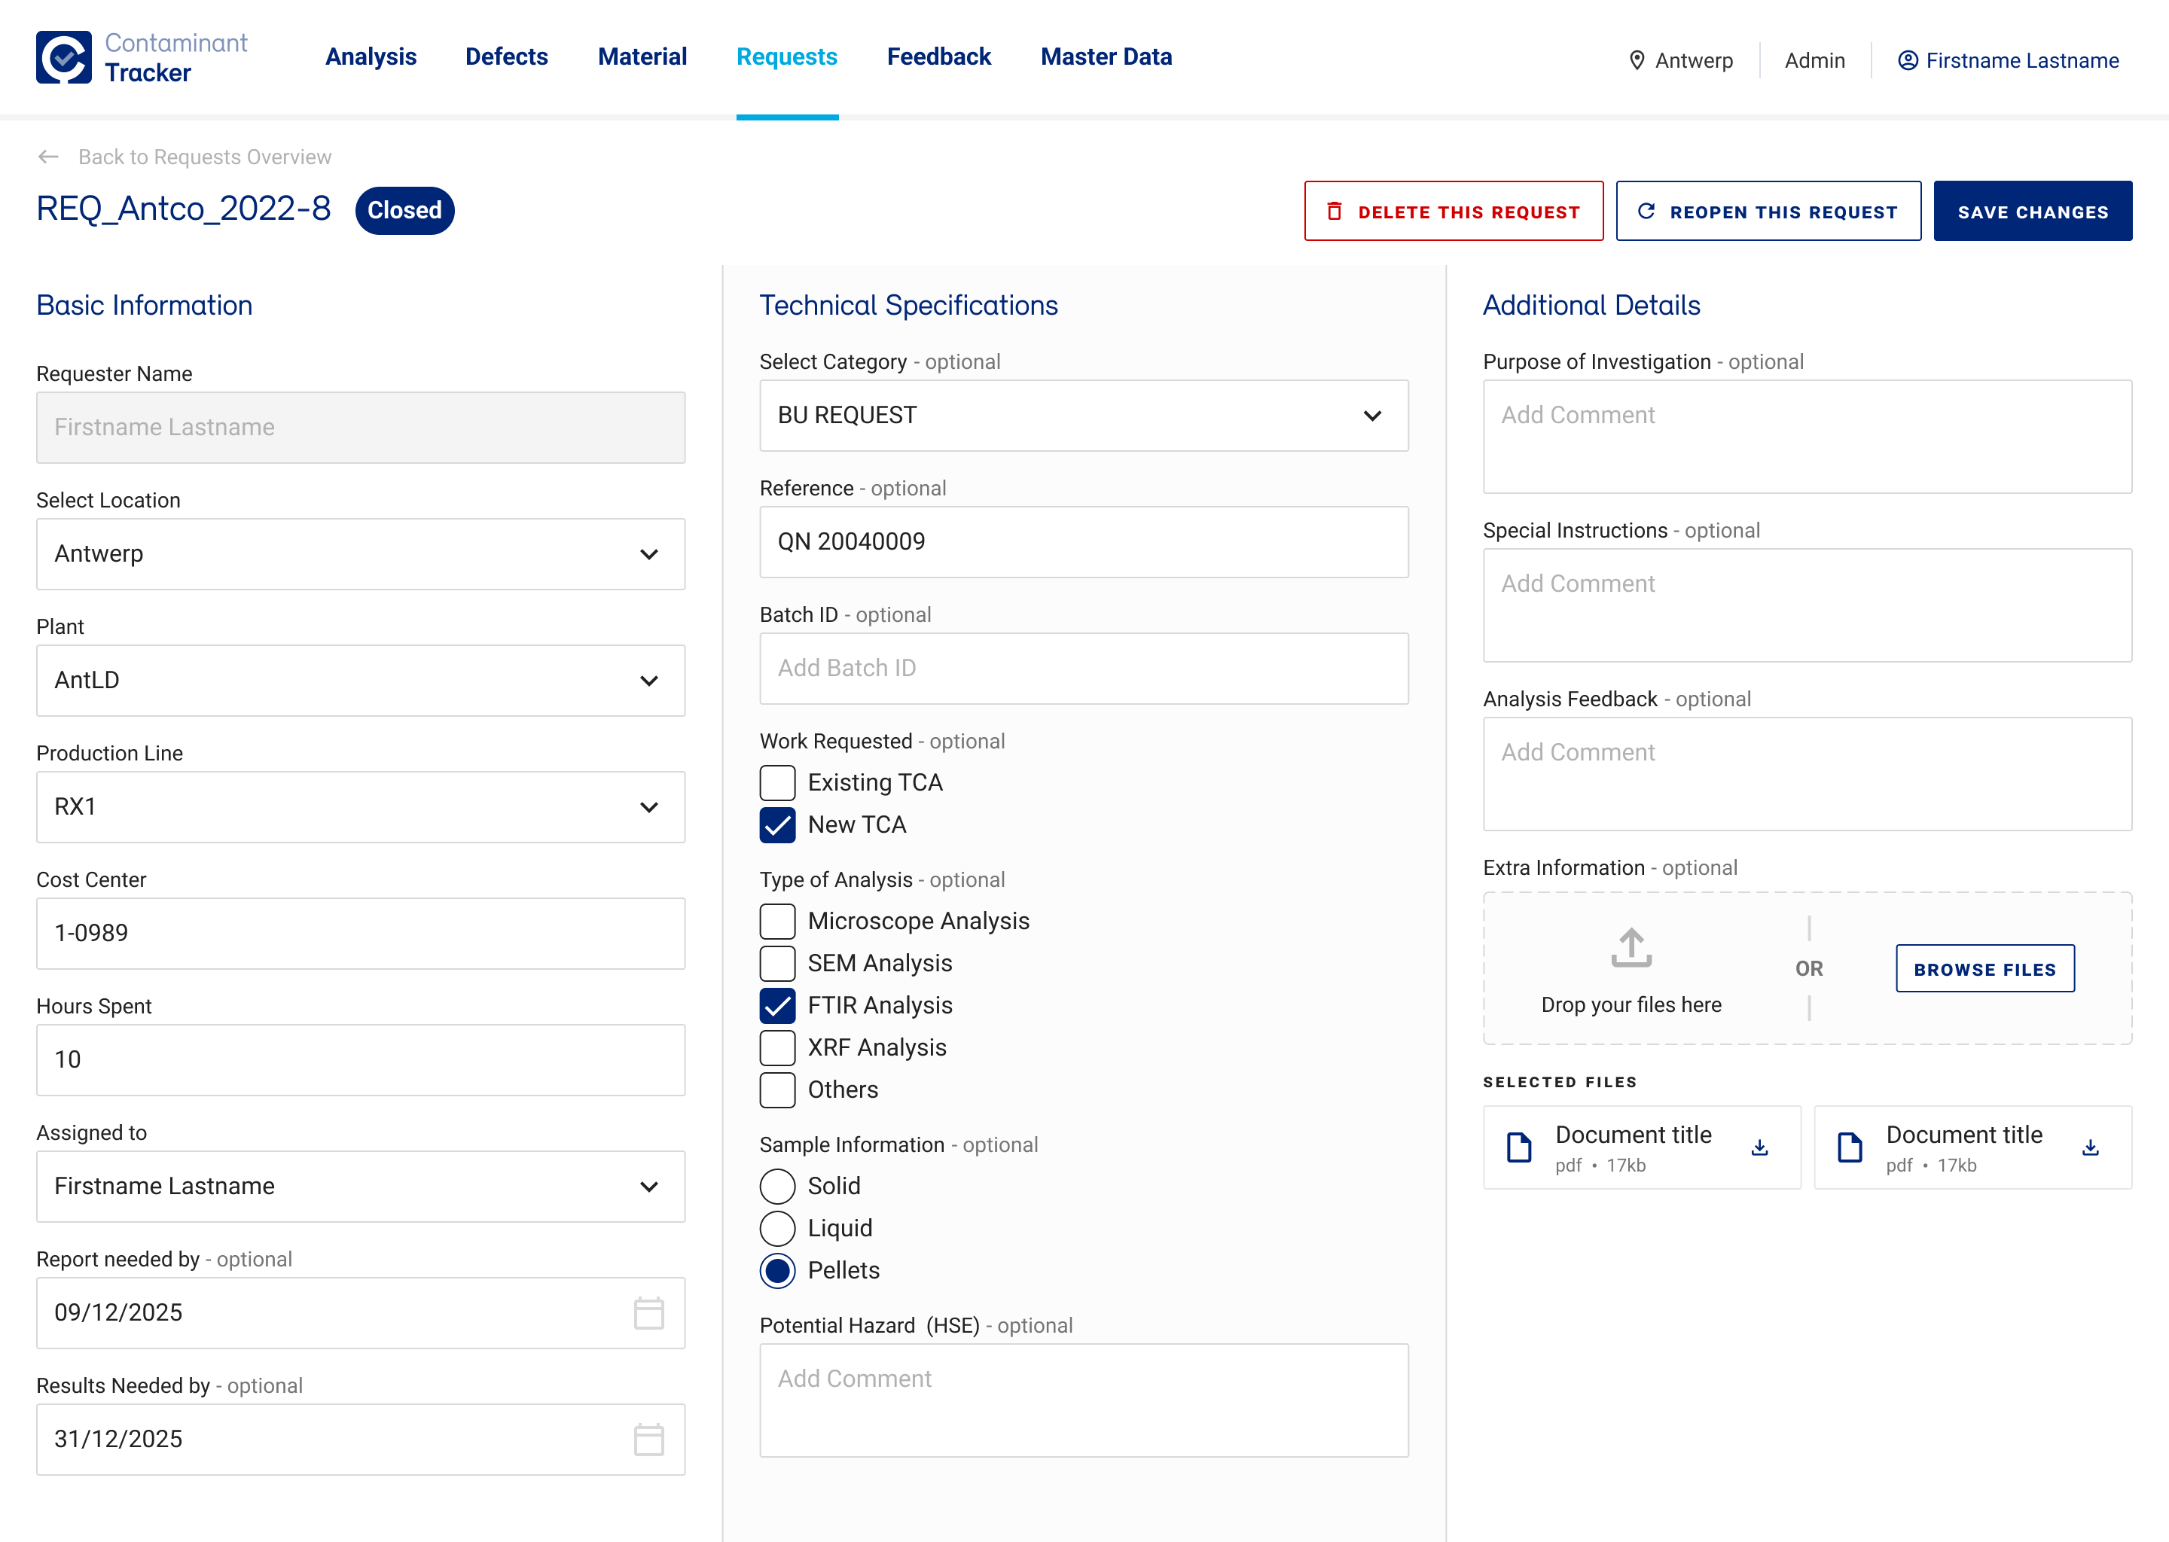Click the Save Changes button
The width and height of the screenshot is (2169, 1542).
2032,212
